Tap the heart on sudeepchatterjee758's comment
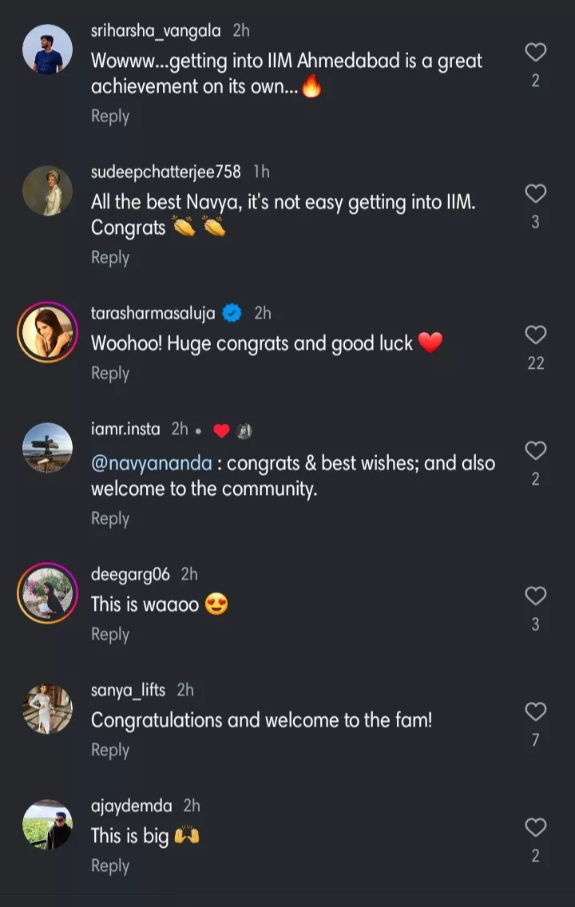 pyautogui.click(x=536, y=193)
